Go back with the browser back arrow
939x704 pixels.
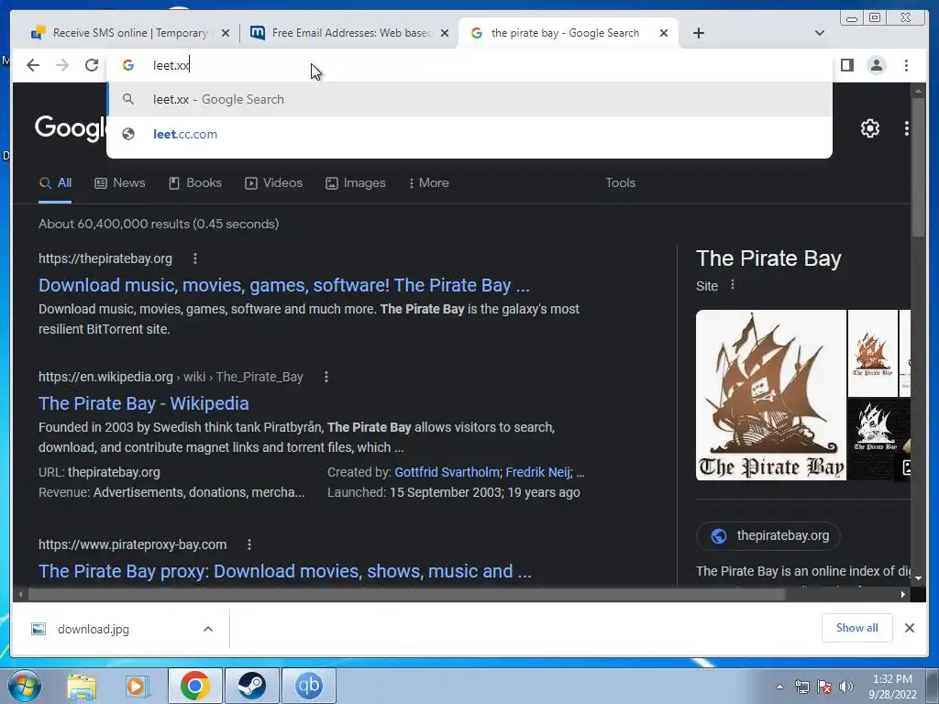pos(33,65)
